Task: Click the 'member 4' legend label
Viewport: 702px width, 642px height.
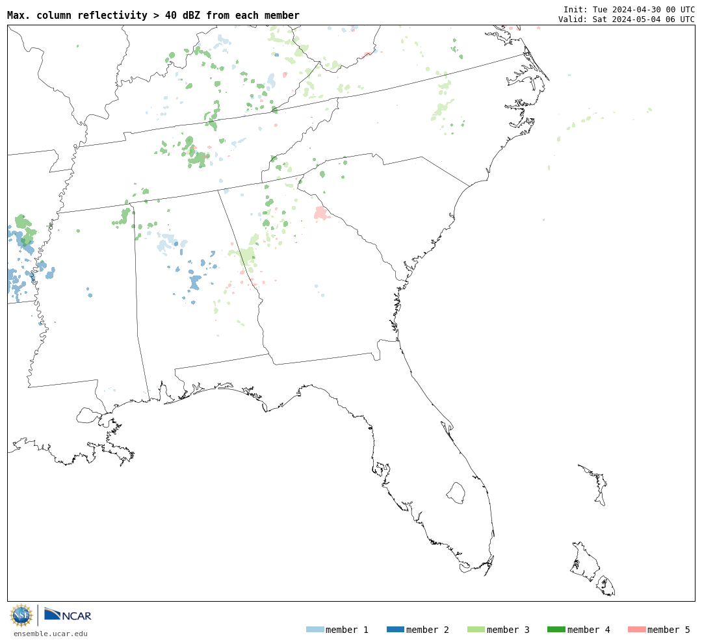Action: [589, 630]
